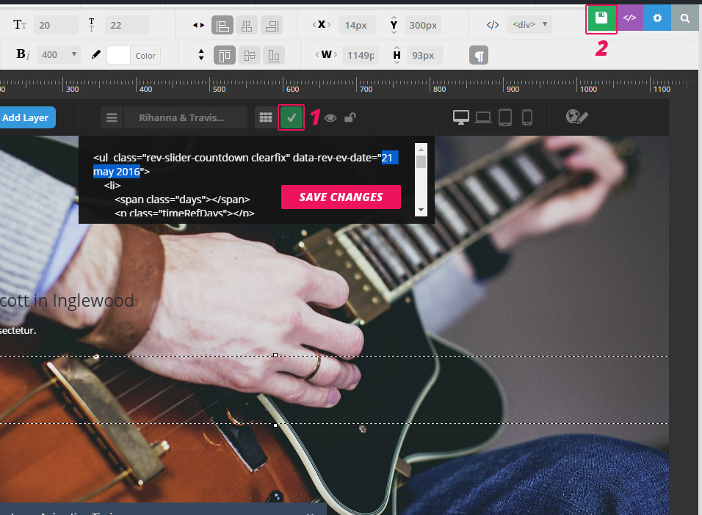Click the line height icon

coord(91,25)
